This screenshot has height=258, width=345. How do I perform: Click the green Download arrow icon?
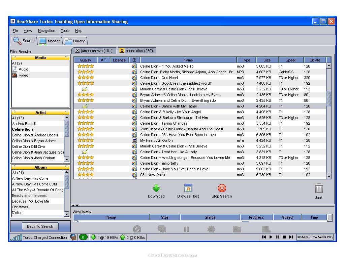coord(156,188)
